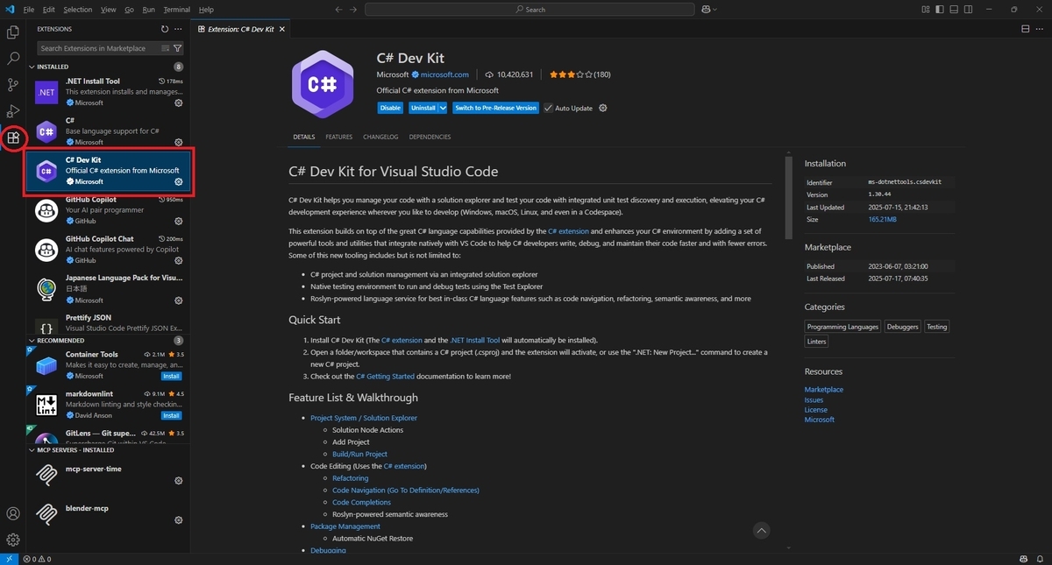Refresh the installed extensions list
The width and height of the screenshot is (1052, 565).
[165, 28]
